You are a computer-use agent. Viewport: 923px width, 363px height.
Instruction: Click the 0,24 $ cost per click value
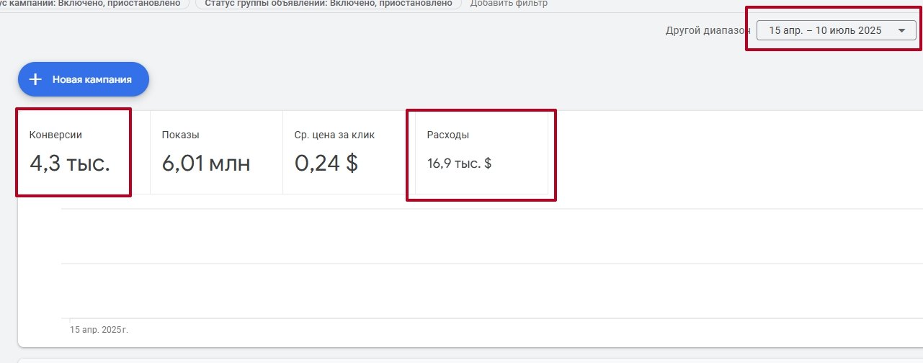point(326,163)
